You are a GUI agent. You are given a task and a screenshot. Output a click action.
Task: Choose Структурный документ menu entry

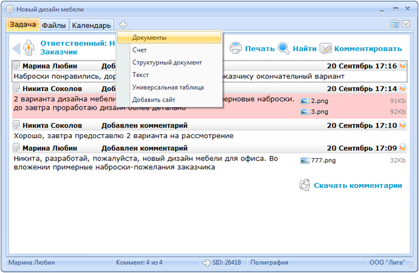click(x=169, y=62)
